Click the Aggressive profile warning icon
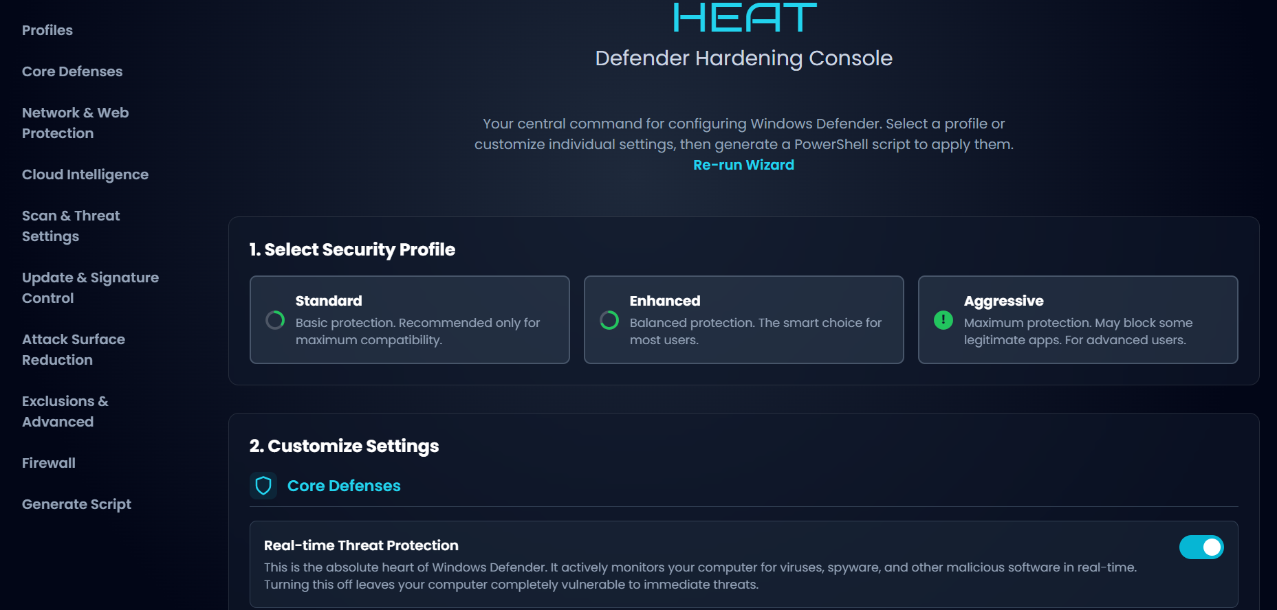1277x610 pixels. point(943,320)
